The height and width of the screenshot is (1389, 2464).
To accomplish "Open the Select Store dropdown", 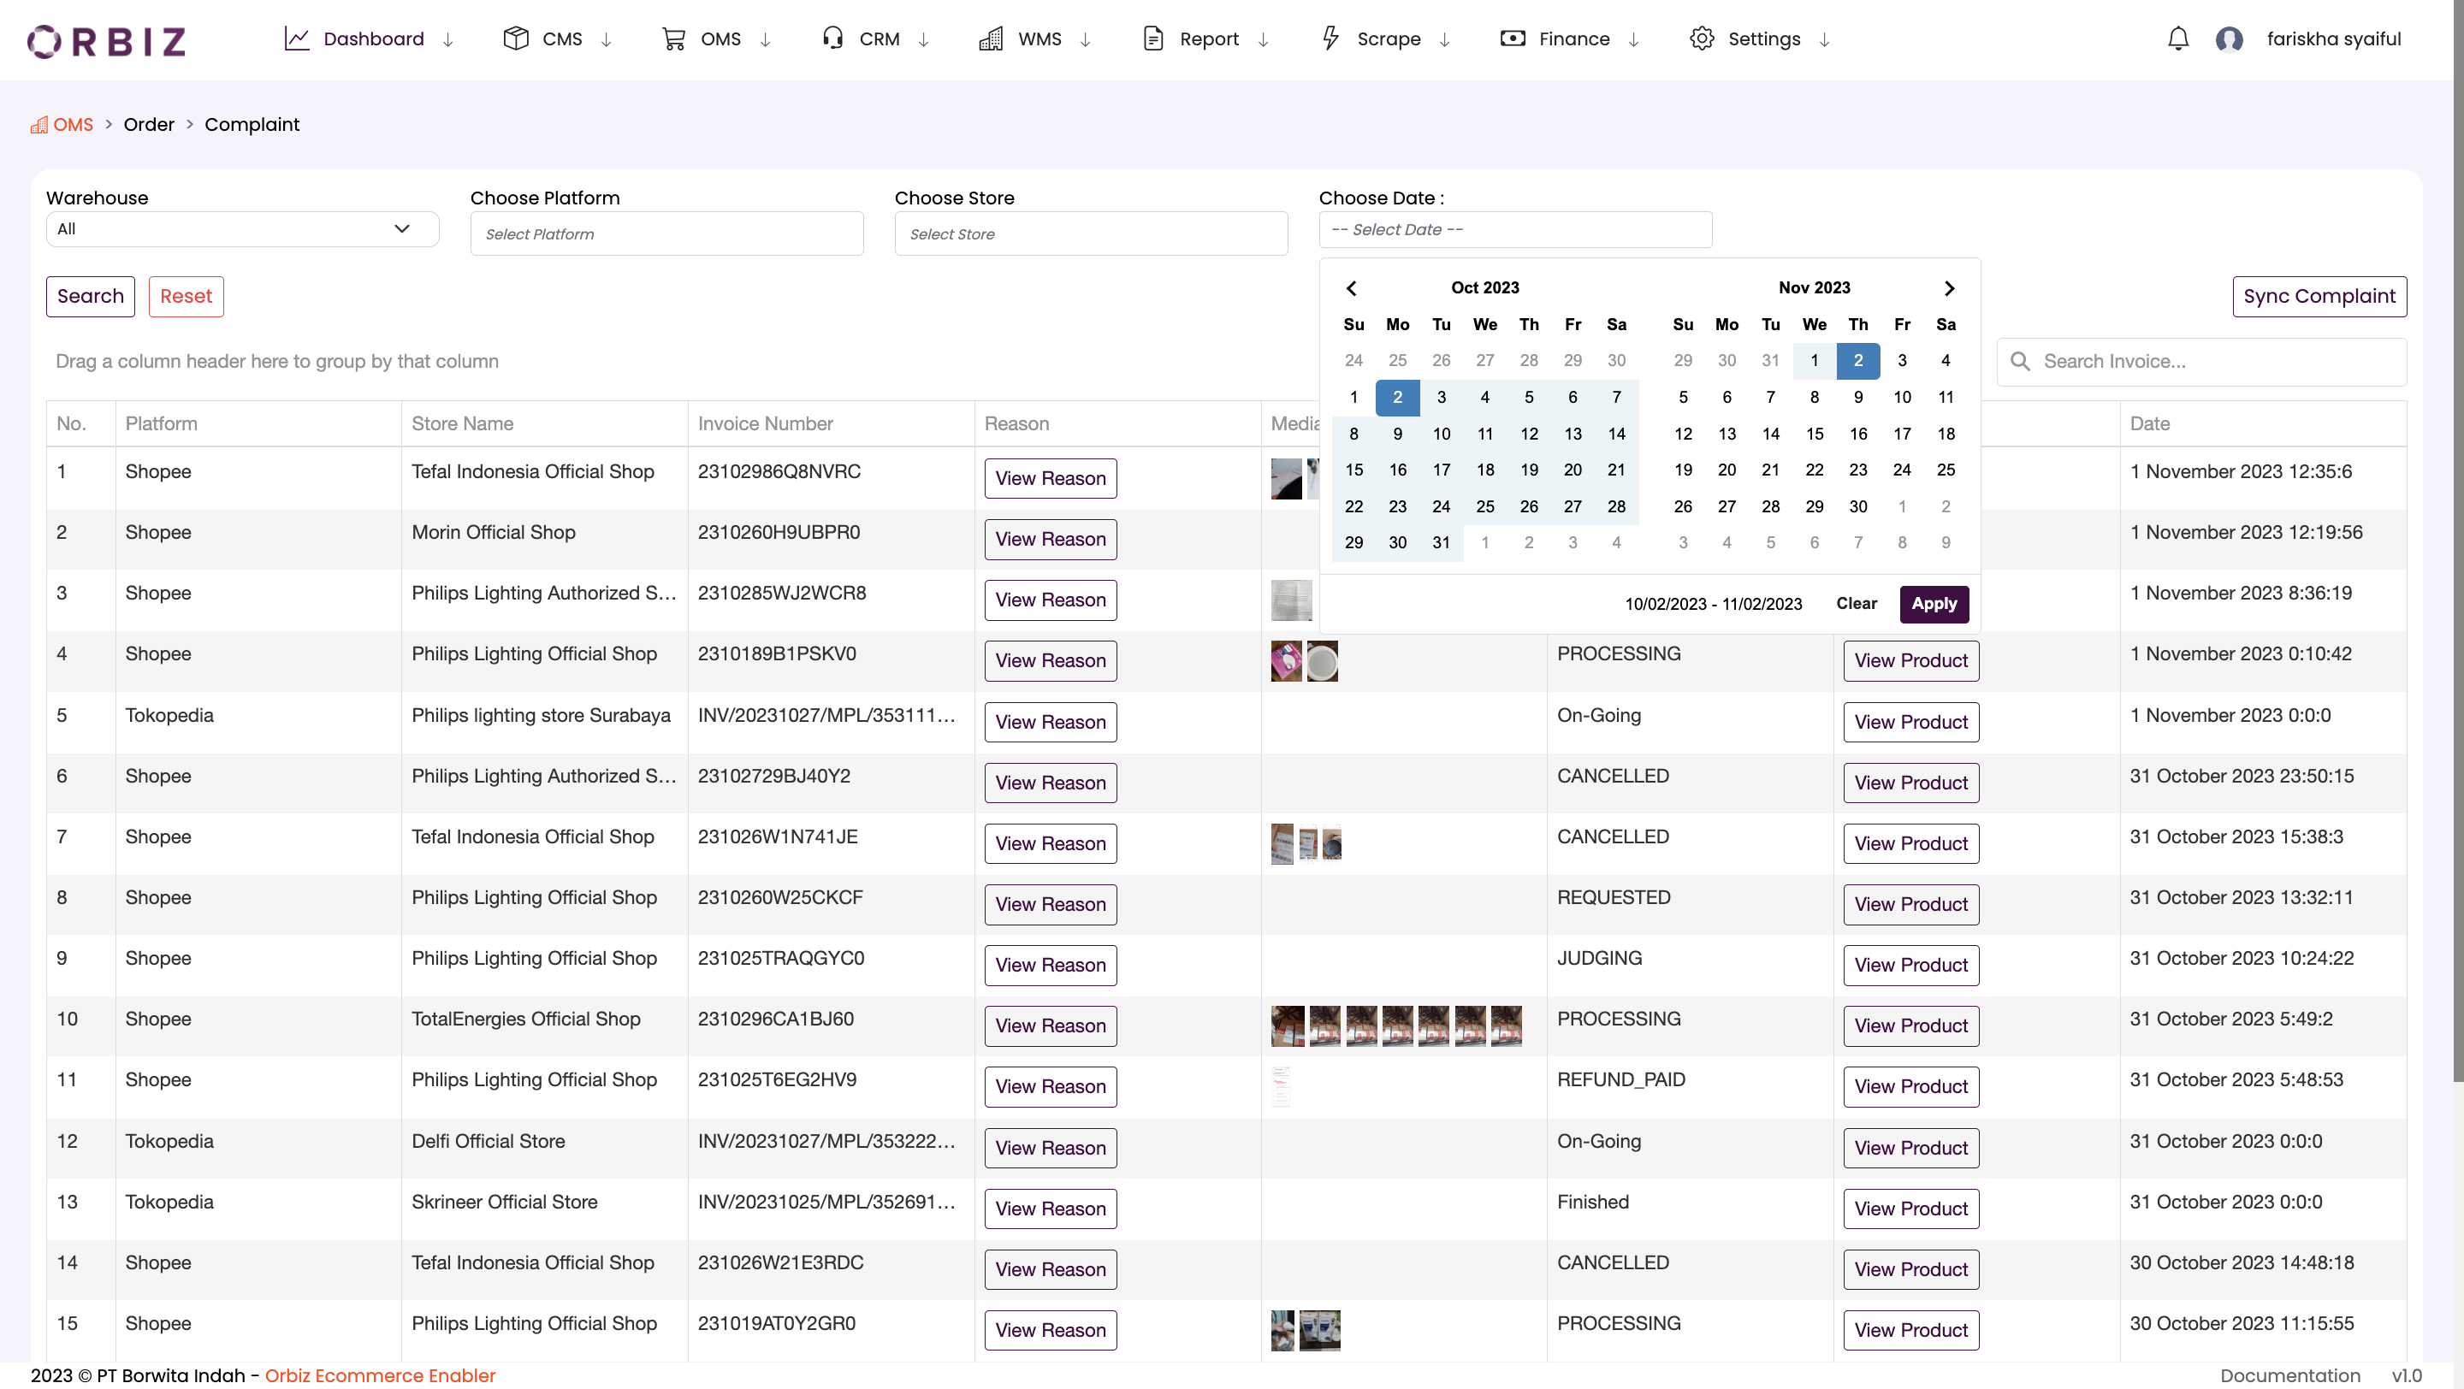I will coord(1091,234).
